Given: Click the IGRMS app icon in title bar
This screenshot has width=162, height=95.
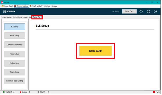Looking at the screenshot, I should [2, 2].
